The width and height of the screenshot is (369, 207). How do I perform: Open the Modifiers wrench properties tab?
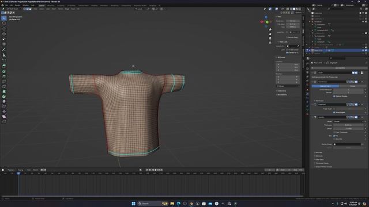click(x=307, y=94)
